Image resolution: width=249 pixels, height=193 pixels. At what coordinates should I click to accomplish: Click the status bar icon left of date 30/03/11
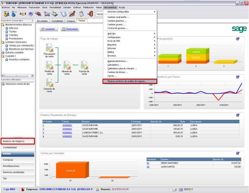[181, 189]
